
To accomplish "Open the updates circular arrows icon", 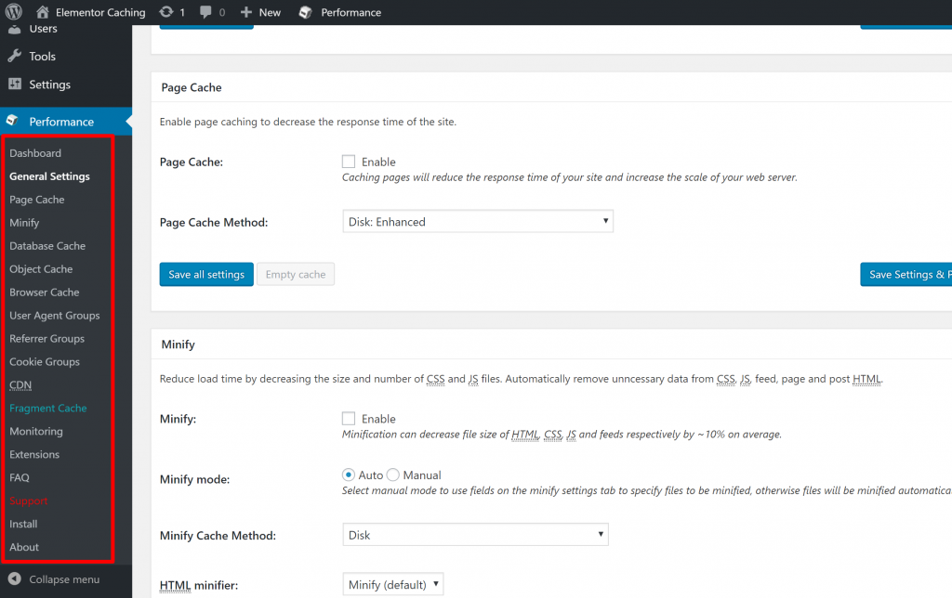I will (x=165, y=12).
